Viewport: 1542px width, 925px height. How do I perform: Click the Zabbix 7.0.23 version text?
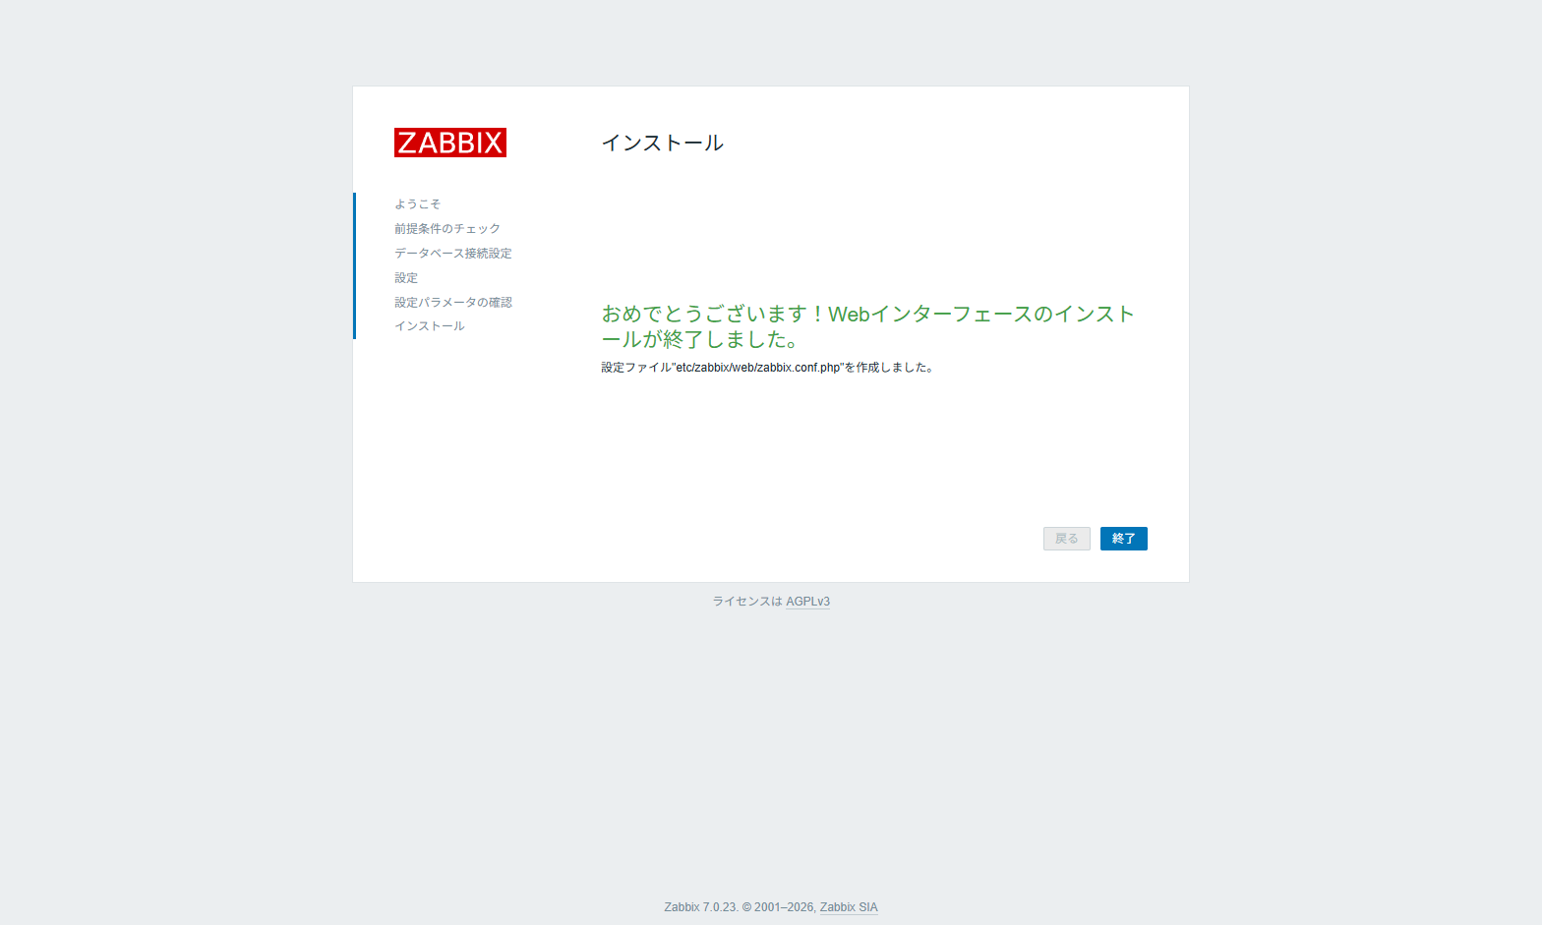(x=700, y=907)
